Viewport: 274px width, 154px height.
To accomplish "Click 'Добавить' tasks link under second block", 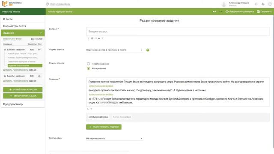I will (8, 81).
